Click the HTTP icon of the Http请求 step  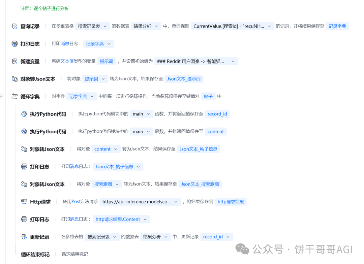24,202
